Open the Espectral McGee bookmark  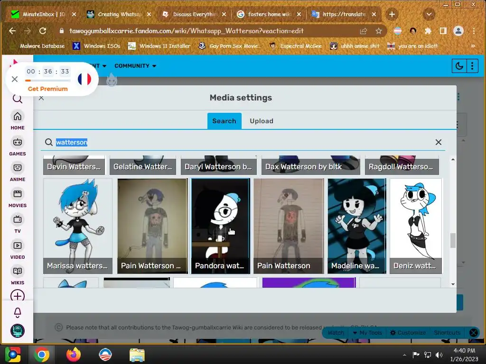click(x=296, y=46)
